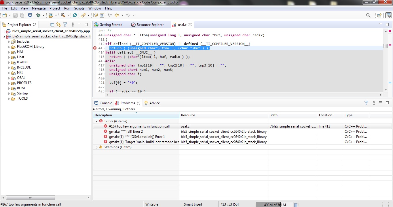Click the Save All toolbar icon
Screen dimensions: 393x207
22,15
